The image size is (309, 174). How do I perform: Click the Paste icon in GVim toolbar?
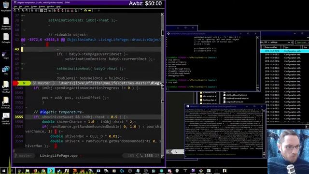coord(49,11)
